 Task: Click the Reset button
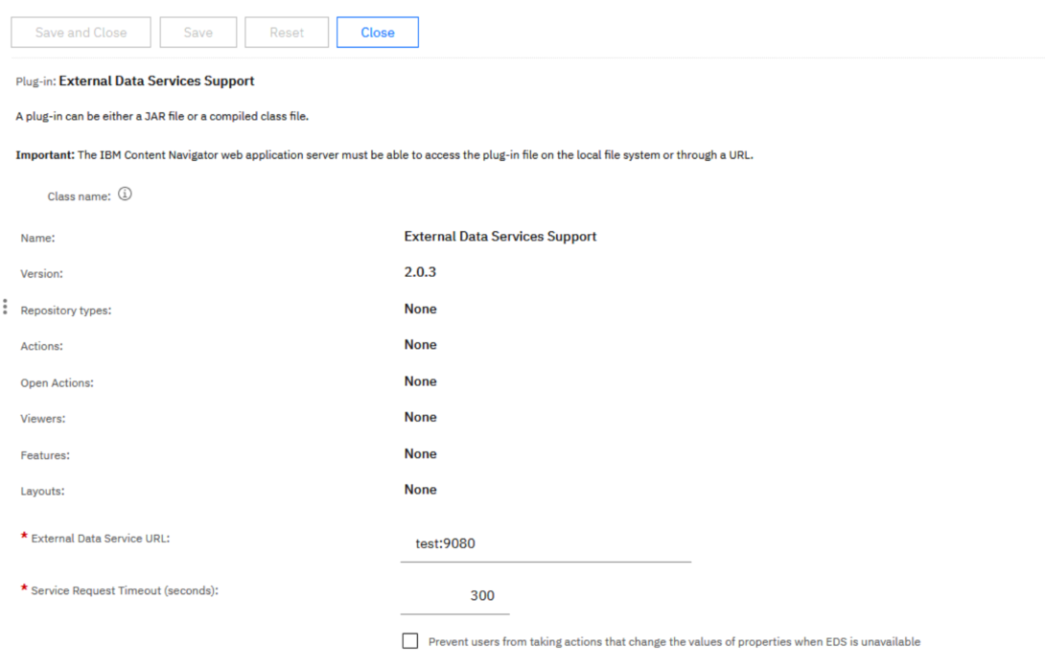click(287, 33)
